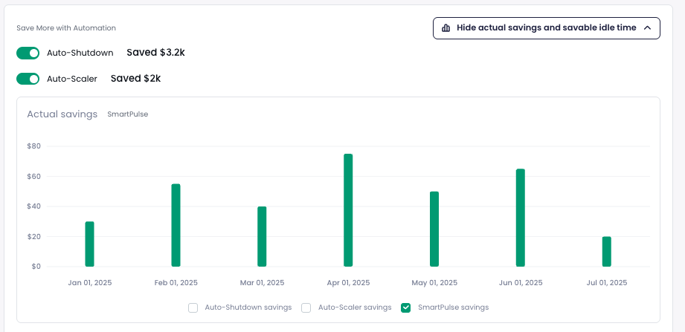The image size is (685, 332).
Task: Click the tallest bar for Apr 01, 2025
Action: click(348, 210)
